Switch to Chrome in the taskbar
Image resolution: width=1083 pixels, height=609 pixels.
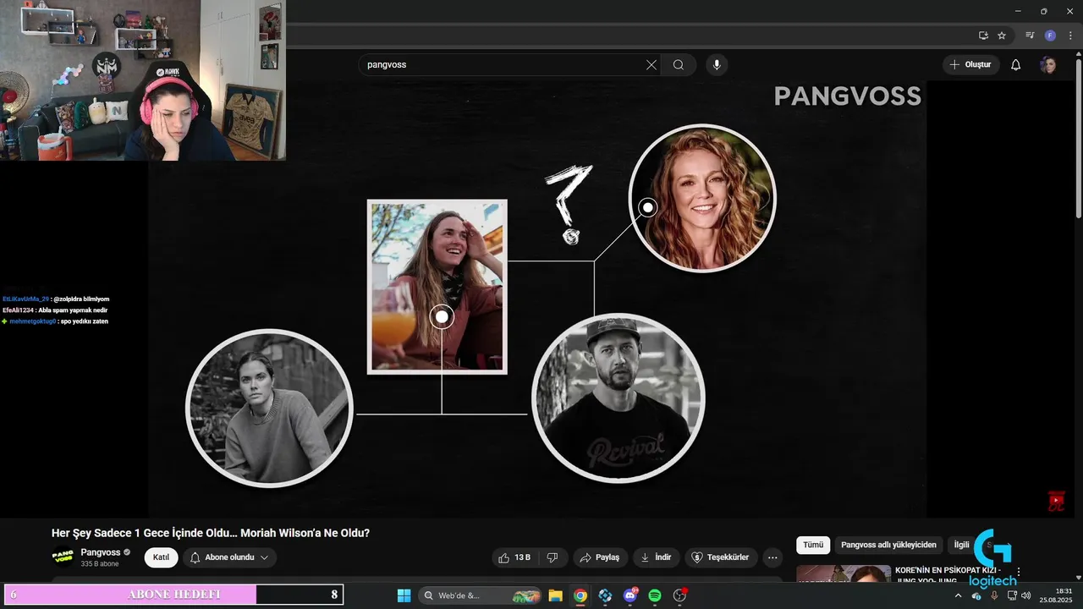580,595
